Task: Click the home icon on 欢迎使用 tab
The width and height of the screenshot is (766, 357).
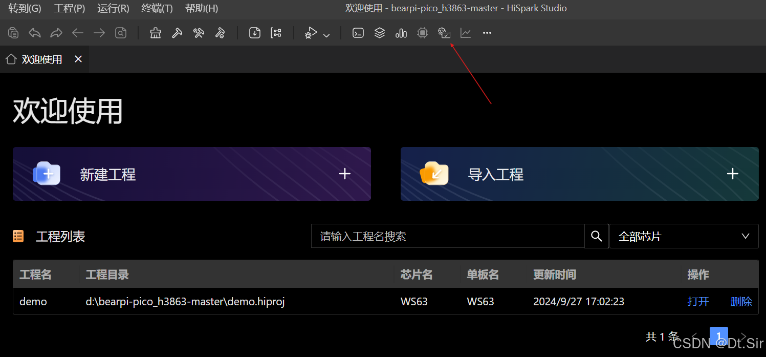Action: [x=11, y=59]
